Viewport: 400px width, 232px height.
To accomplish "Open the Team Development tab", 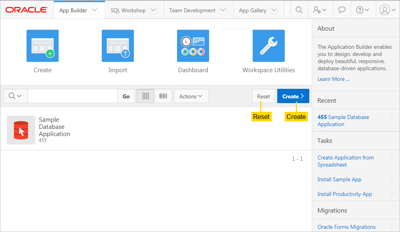I will [192, 10].
